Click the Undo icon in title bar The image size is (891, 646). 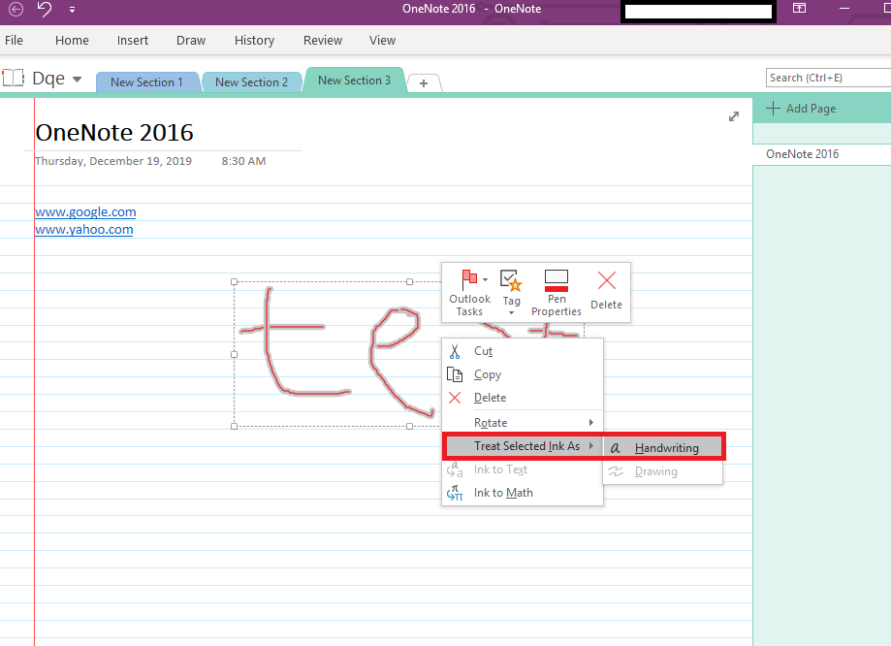click(x=45, y=9)
